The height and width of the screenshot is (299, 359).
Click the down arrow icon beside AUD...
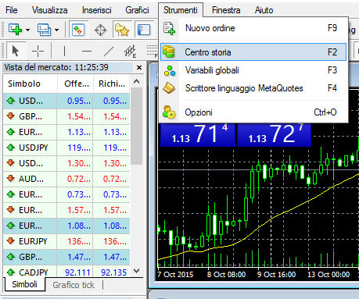click(x=11, y=178)
